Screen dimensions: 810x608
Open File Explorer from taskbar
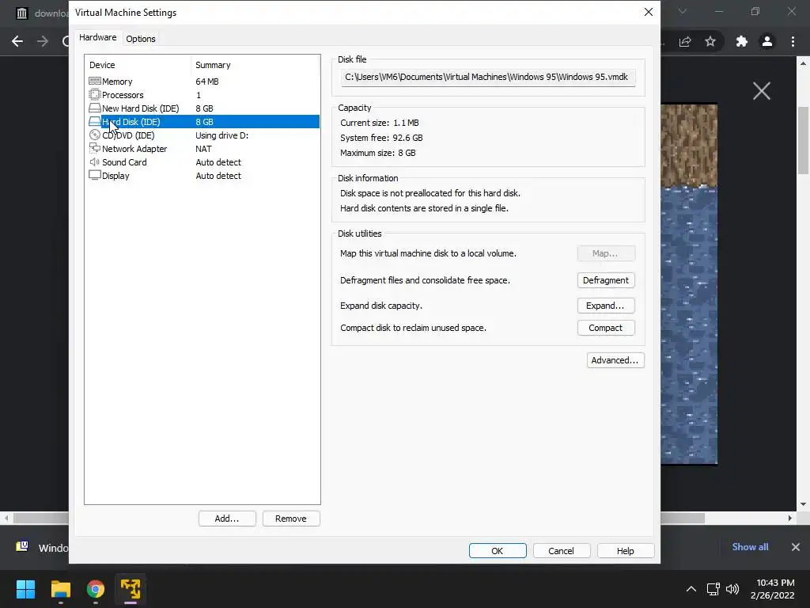pyautogui.click(x=60, y=589)
